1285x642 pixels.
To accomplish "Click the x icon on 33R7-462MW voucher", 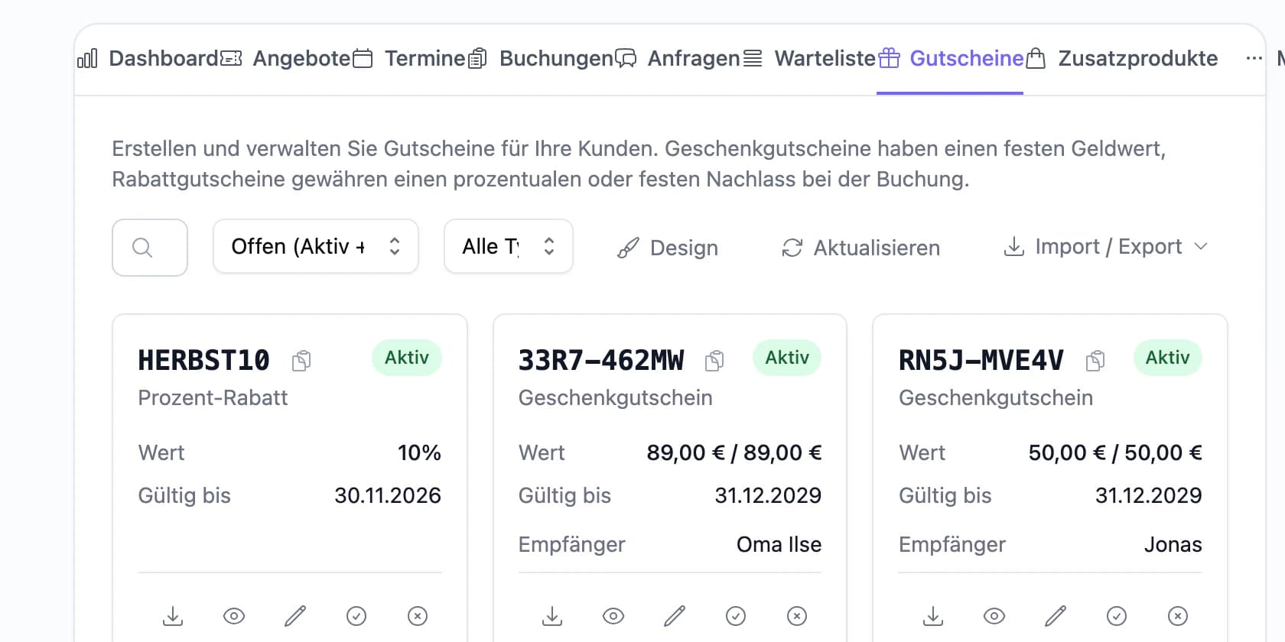I will (x=797, y=616).
